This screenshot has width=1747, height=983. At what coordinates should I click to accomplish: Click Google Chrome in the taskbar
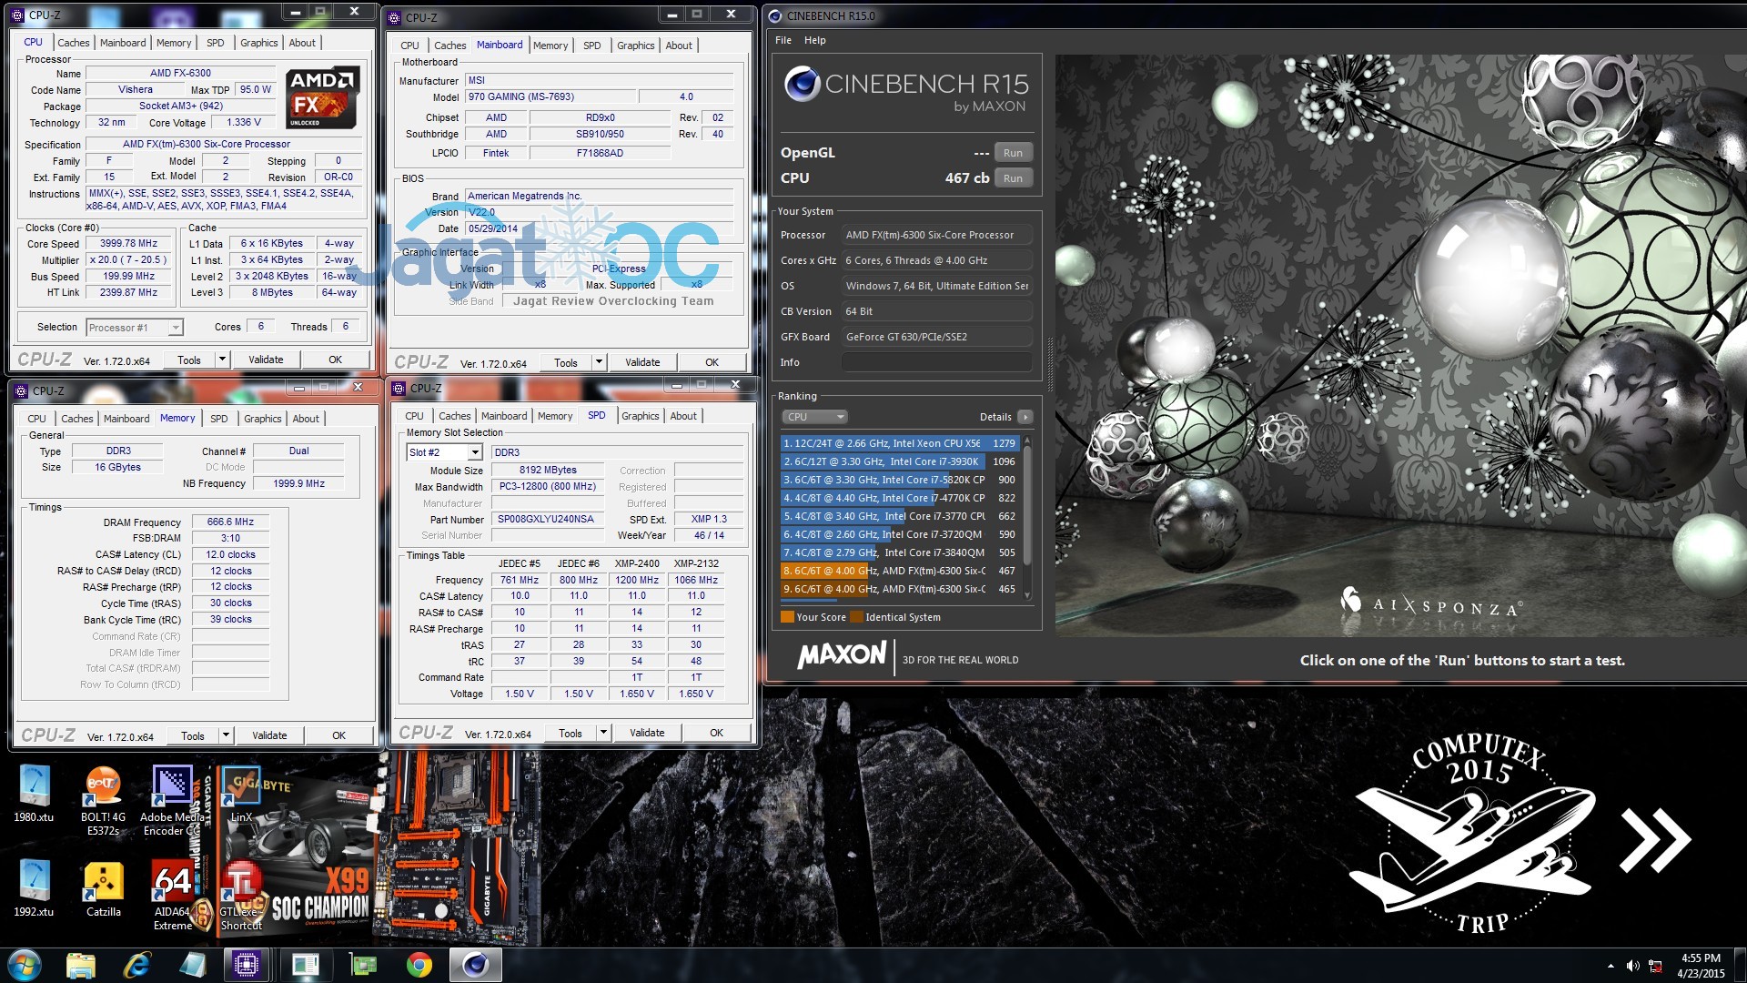coord(419,965)
